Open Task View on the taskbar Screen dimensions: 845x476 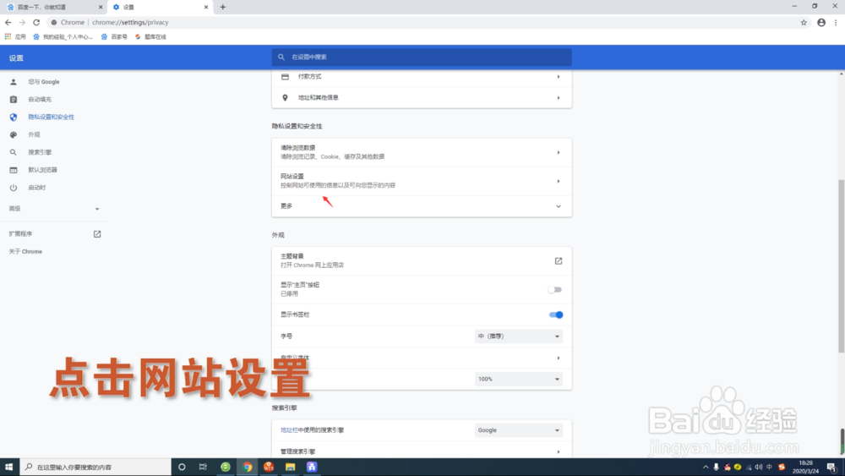pos(203,467)
